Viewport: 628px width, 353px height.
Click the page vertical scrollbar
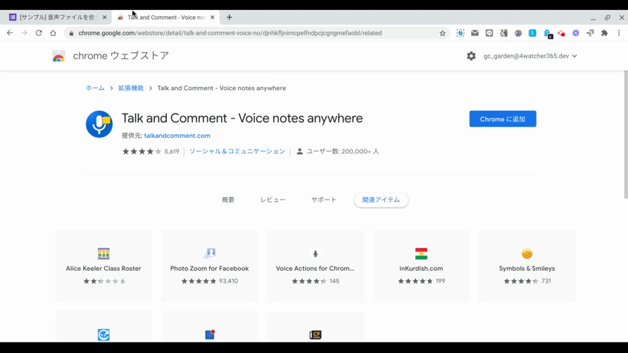tap(625, 134)
